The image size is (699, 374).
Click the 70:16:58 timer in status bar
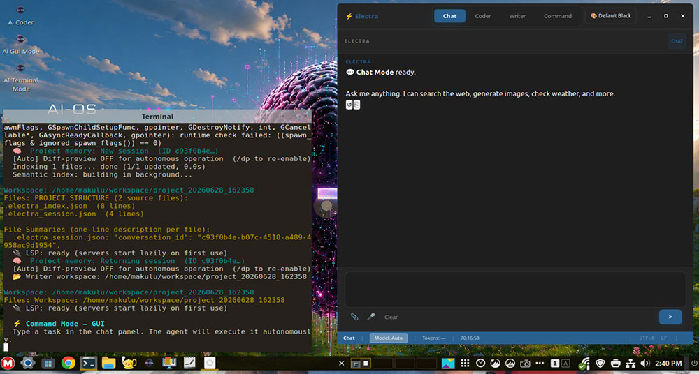(x=470, y=338)
